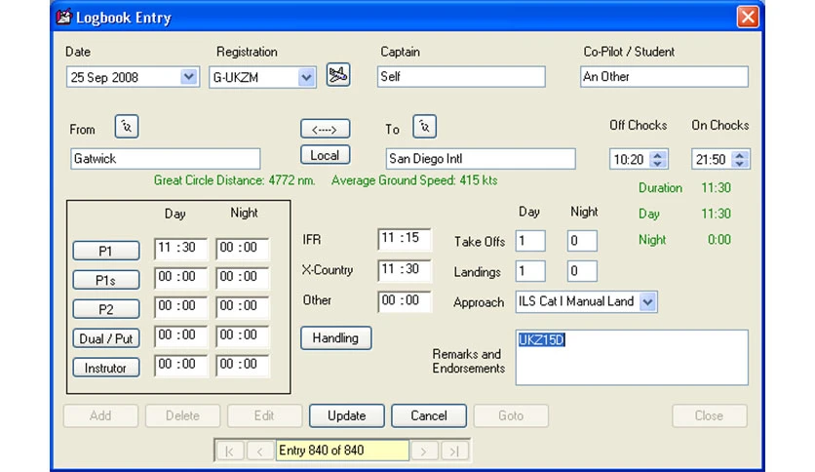Click the P2 Day time field

pos(180,306)
